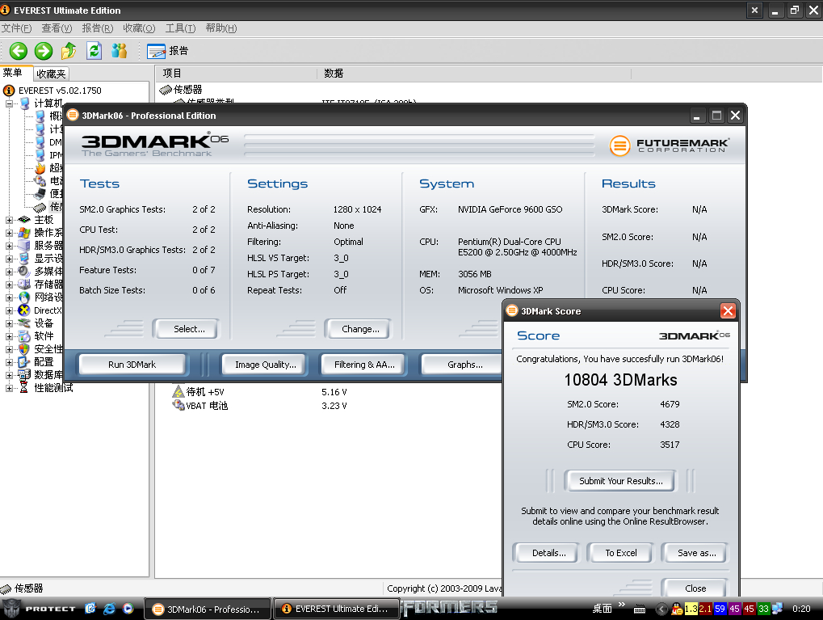
Task: Click the Up folder arrow toolbar icon
Action: [x=68, y=51]
